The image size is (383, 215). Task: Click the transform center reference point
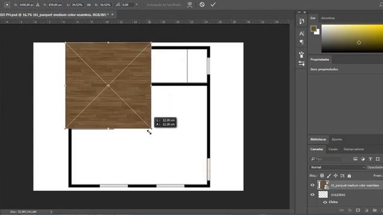[x=108, y=85]
